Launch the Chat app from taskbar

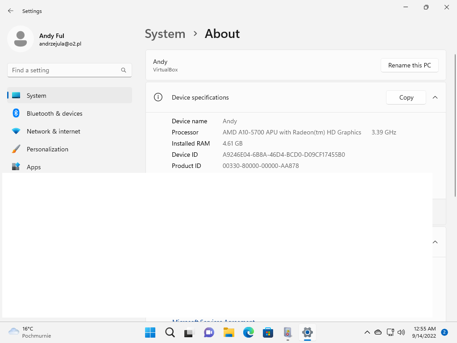(209, 332)
